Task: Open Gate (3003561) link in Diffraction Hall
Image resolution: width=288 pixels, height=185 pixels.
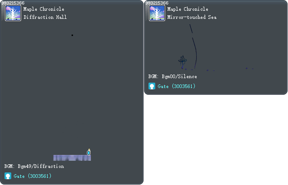Action: click(32, 176)
